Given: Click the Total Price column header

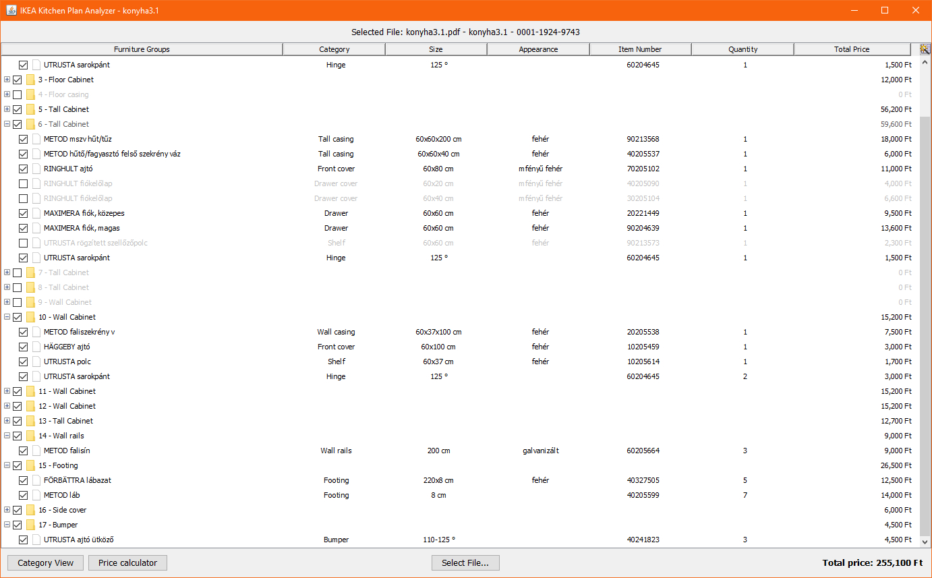Looking at the screenshot, I should click(x=852, y=49).
